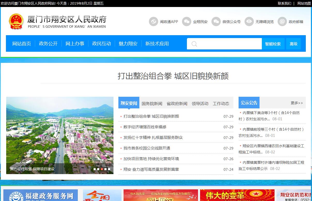Jump to the last carousel slide dot
312x201 pixels.
tap(109, 169)
